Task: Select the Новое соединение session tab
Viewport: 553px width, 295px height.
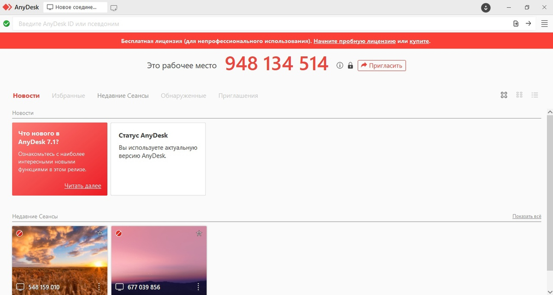Action: pyautogui.click(x=76, y=7)
